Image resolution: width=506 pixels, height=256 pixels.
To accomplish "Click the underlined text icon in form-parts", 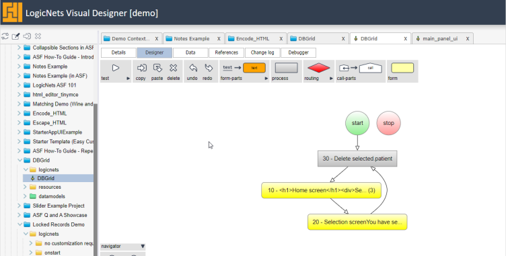I will 227,67.
